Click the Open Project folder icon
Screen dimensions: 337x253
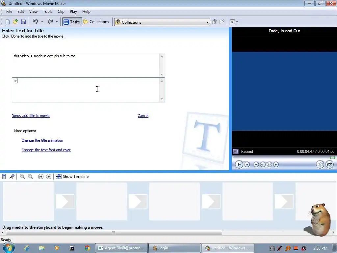pyautogui.click(x=15, y=22)
